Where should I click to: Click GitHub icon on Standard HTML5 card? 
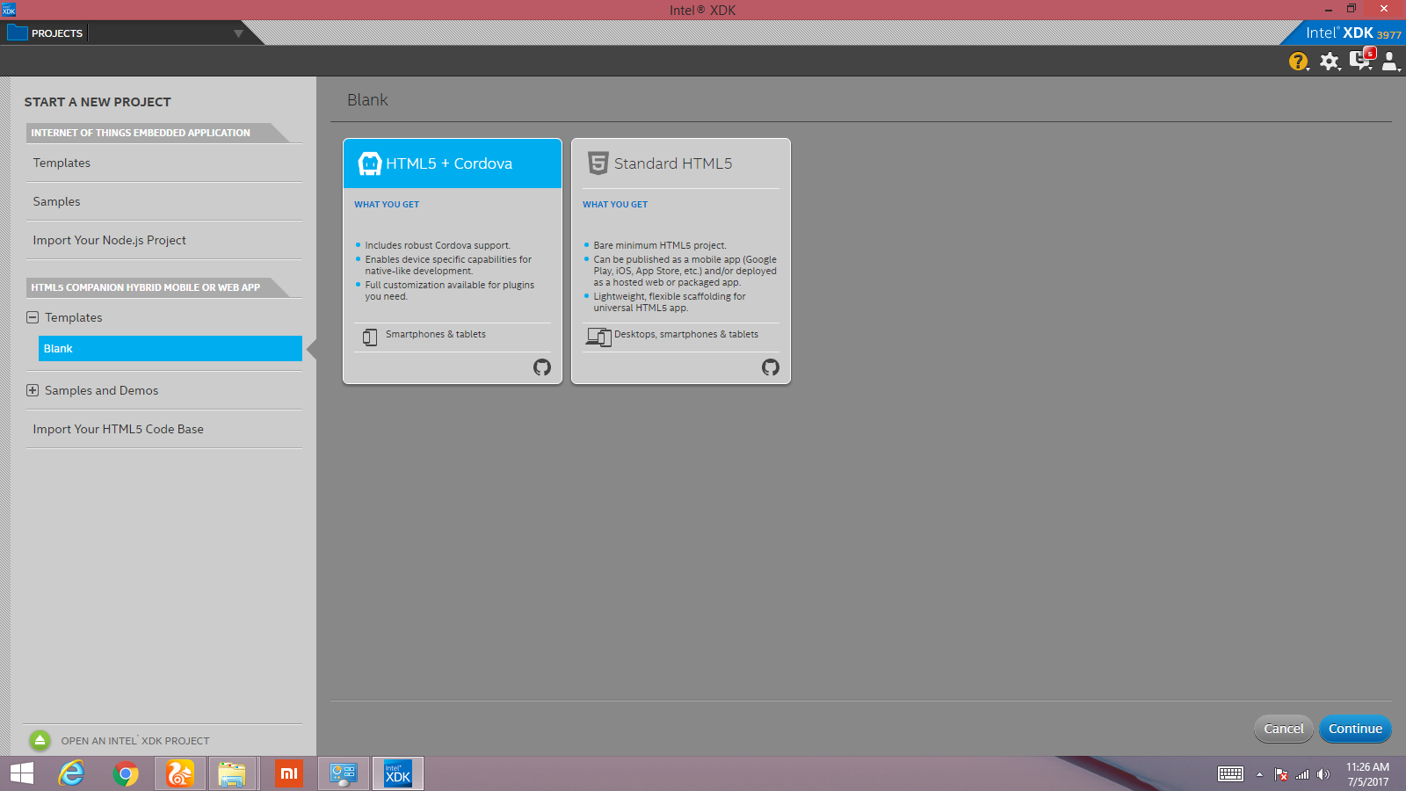pos(771,367)
